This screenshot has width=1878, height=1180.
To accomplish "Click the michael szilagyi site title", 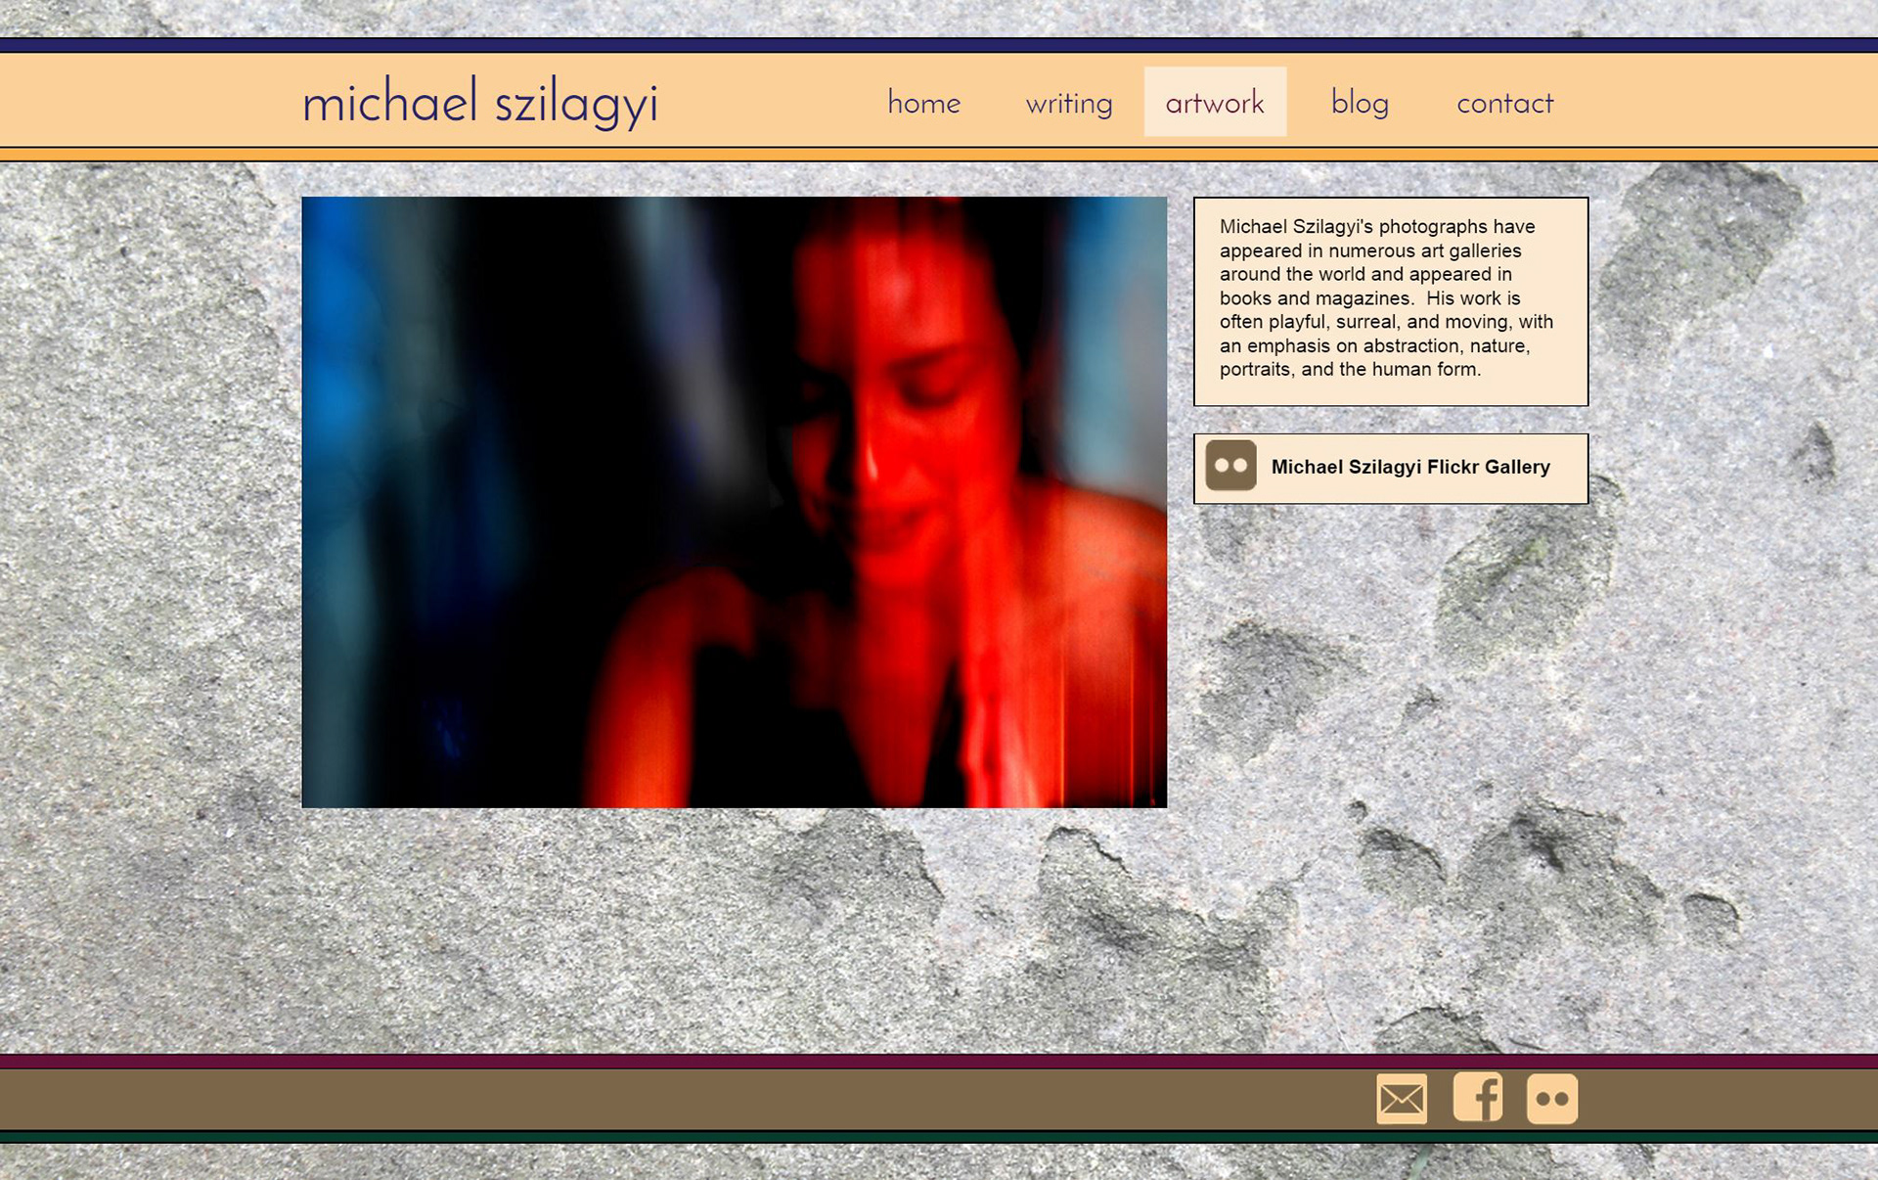I will pos(479,103).
